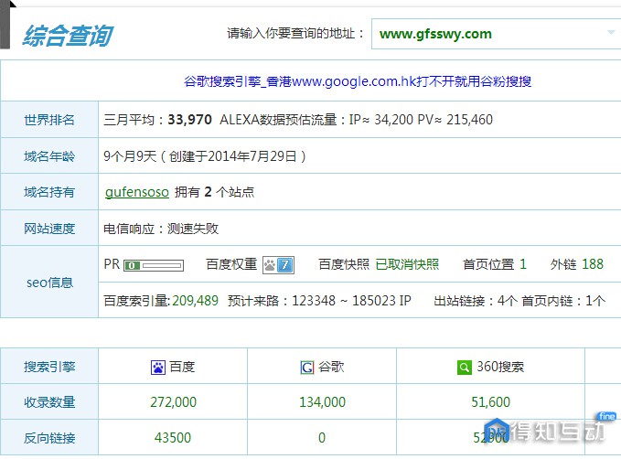Open the gufensoso domain owner link
The height and width of the screenshot is (459, 621).
pyautogui.click(x=137, y=192)
